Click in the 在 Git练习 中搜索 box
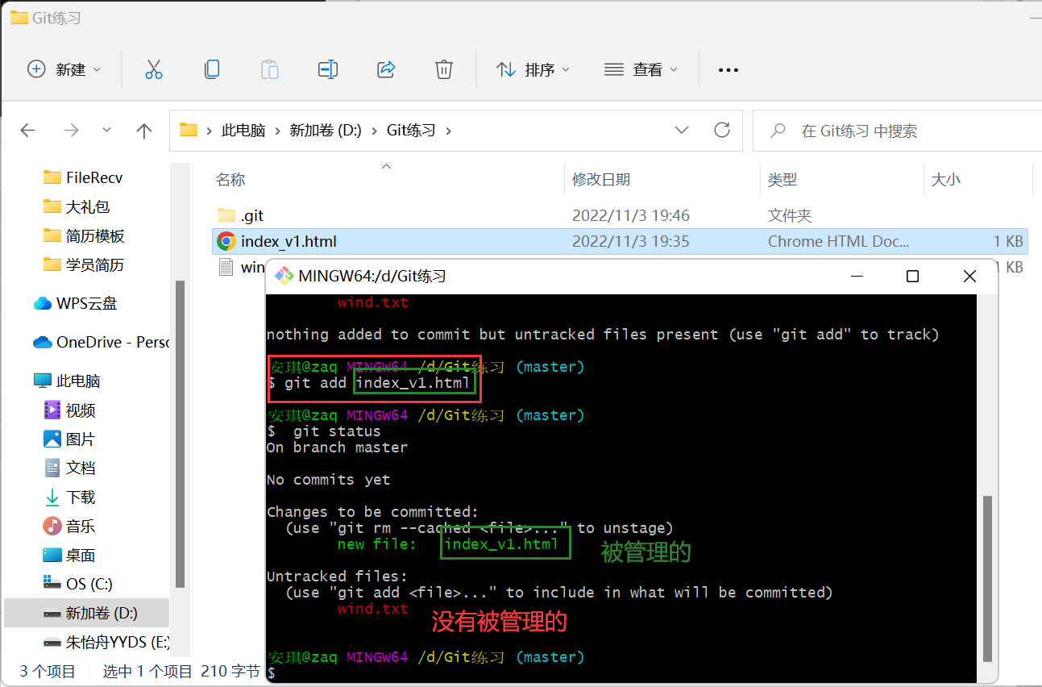This screenshot has width=1042, height=687. pyautogui.click(x=897, y=130)
